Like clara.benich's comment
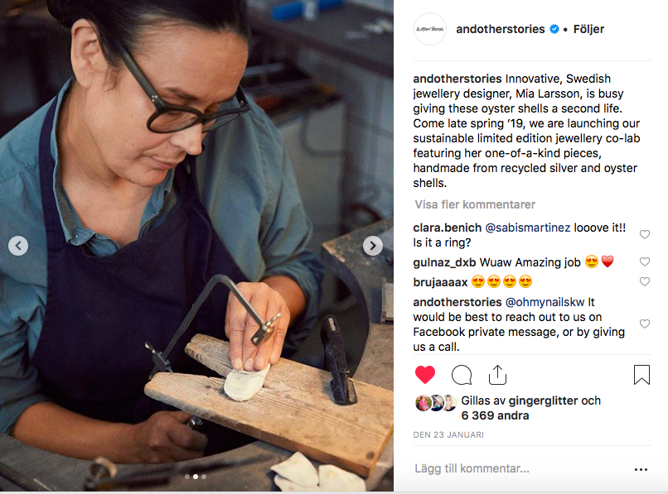668x494 pixels. tap(645, 234)
